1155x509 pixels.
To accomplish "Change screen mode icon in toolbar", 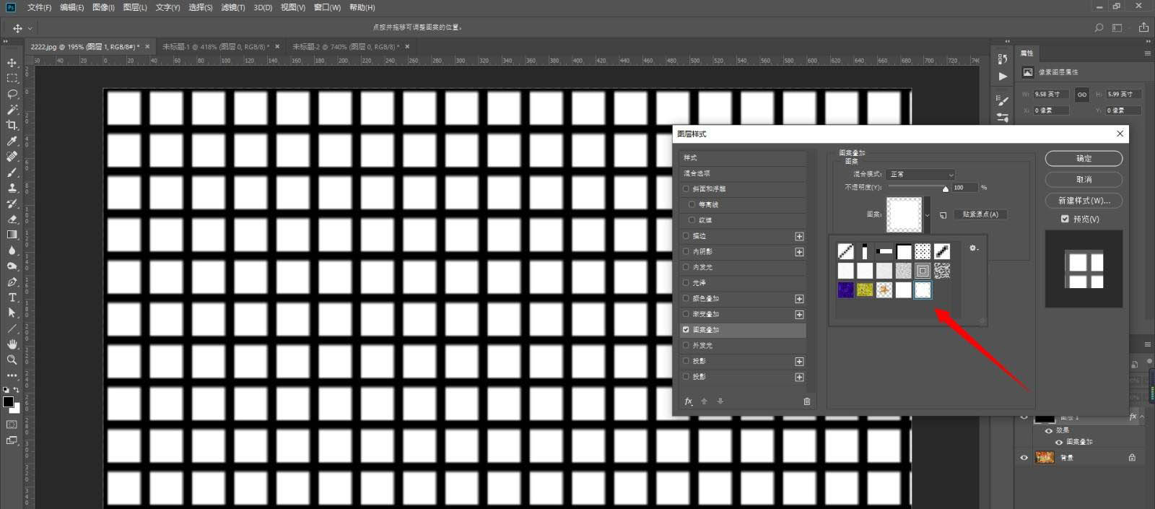I will click(x=12, y=440).
